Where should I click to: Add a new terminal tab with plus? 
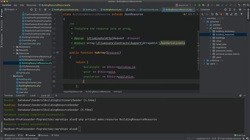click(x=56, y=96)
